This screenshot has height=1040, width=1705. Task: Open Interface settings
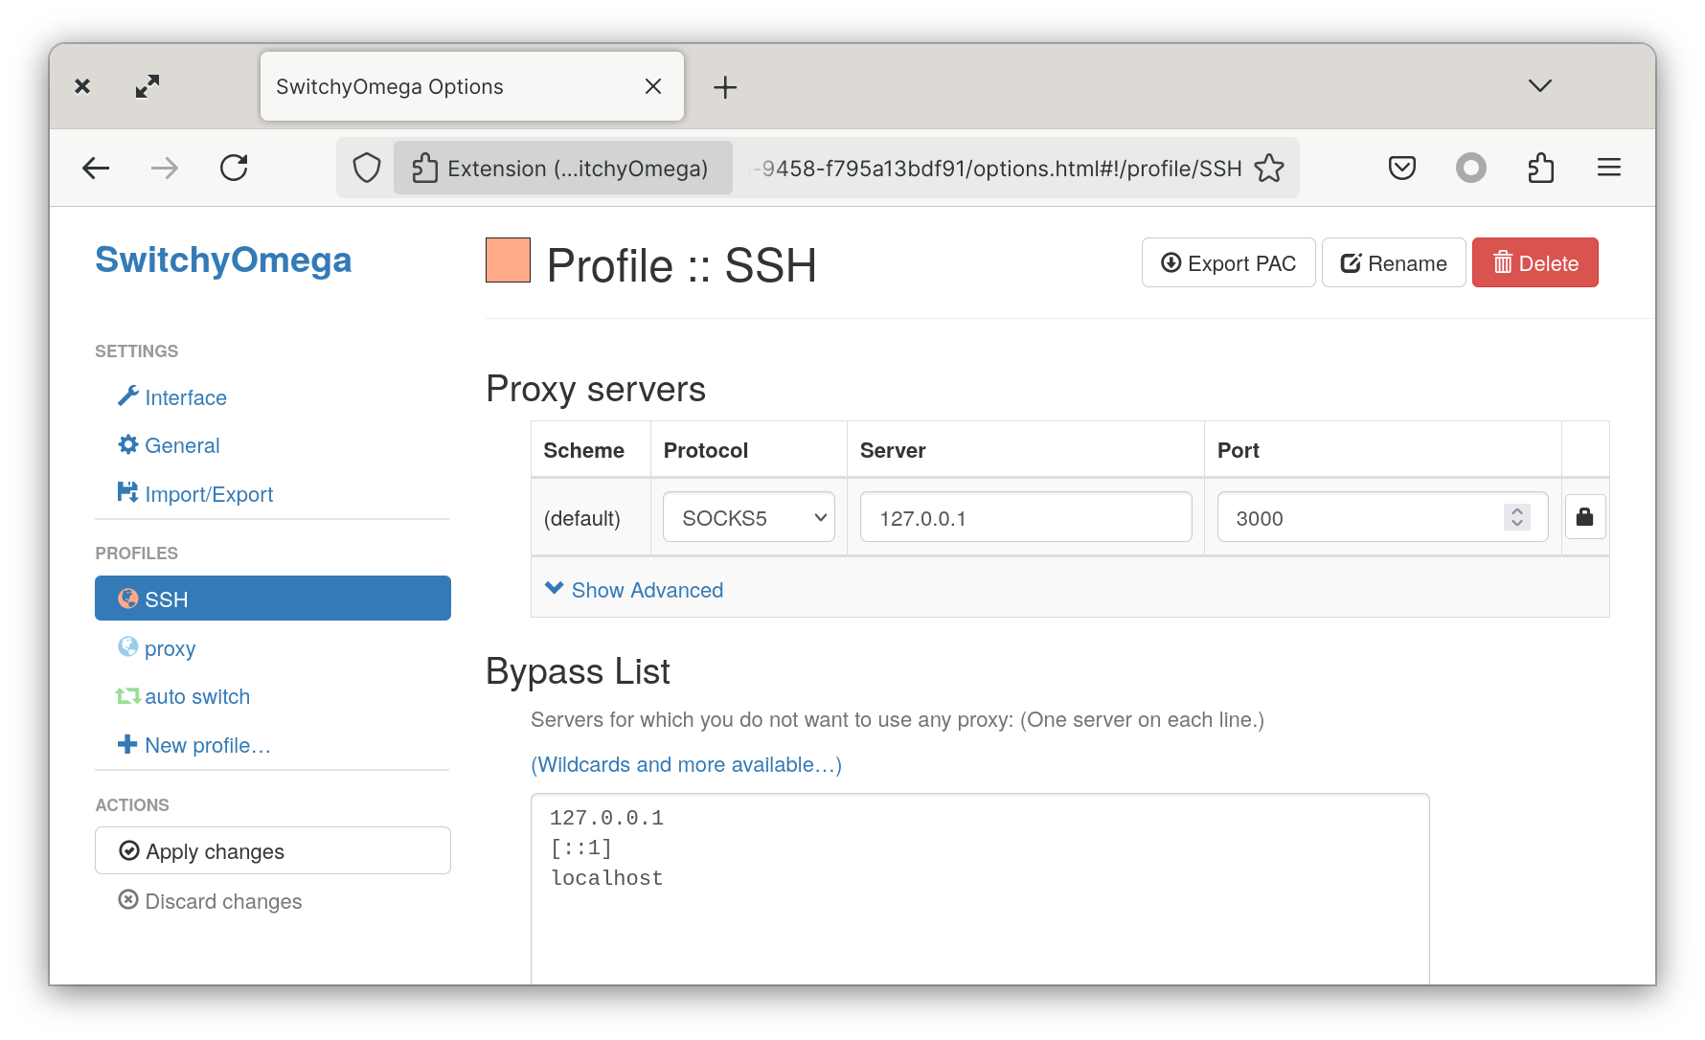[x=186, y=397]
